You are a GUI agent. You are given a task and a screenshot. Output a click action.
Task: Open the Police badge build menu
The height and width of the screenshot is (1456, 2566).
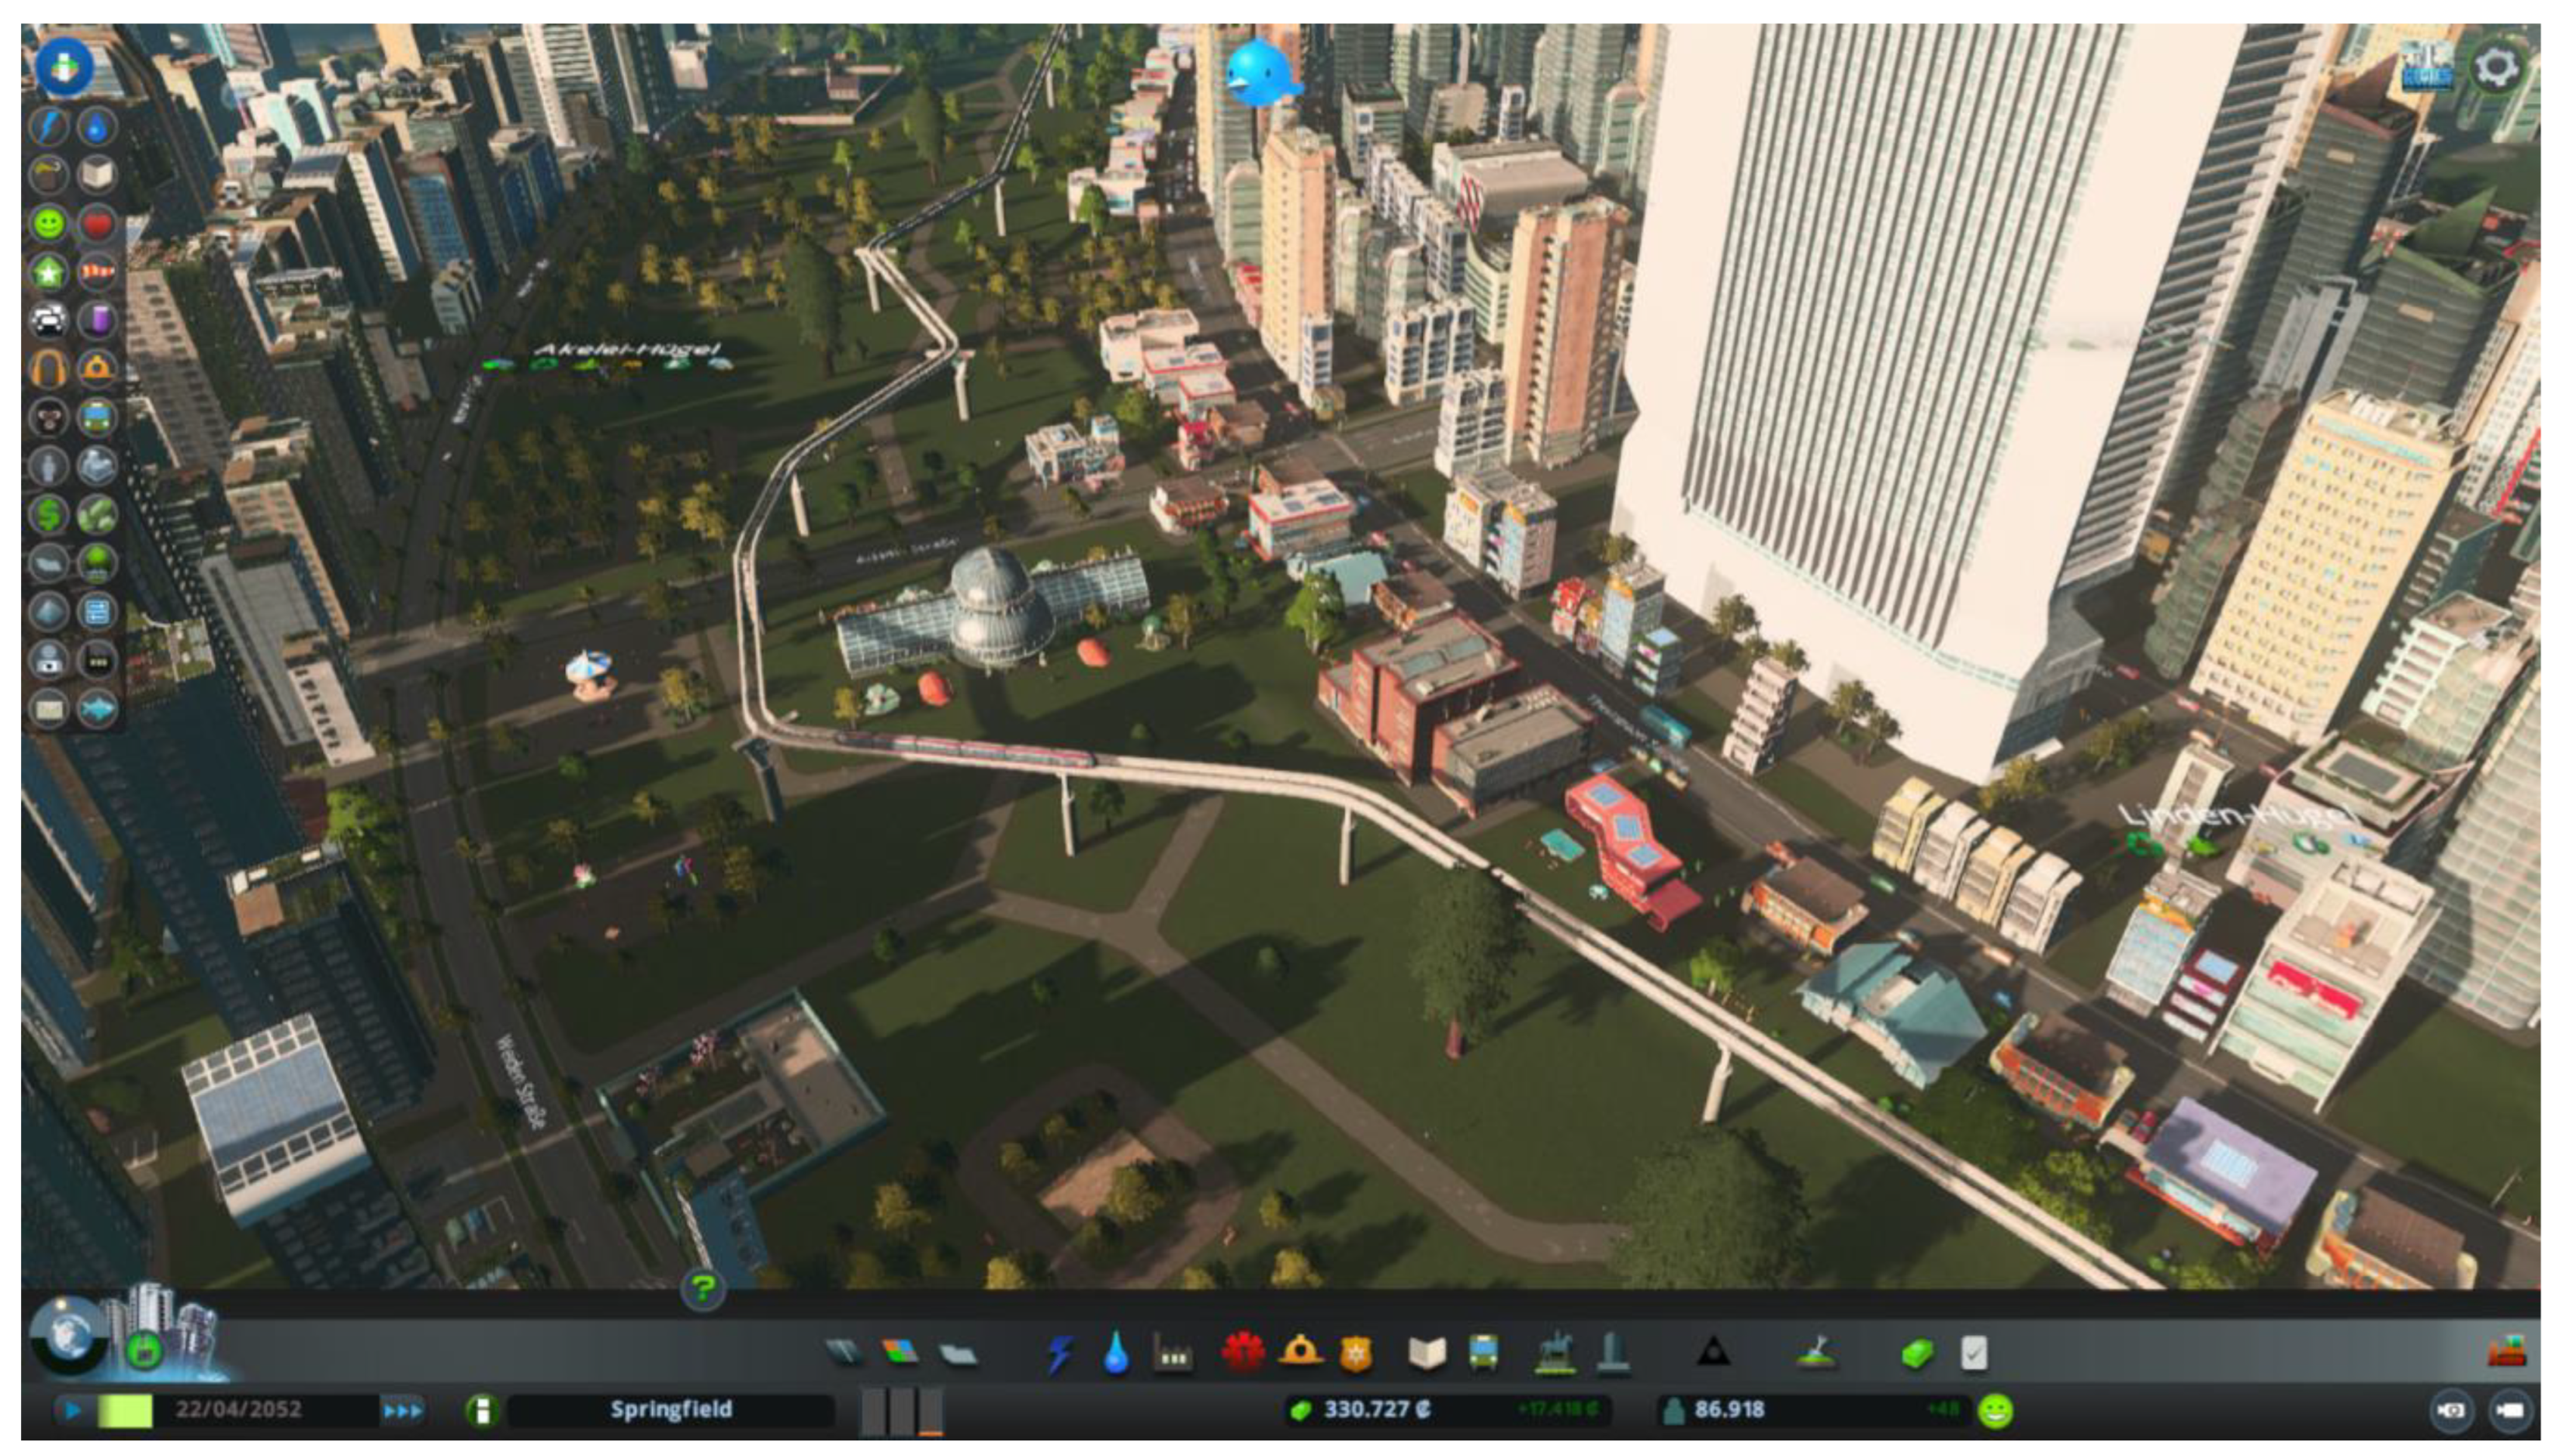coord(1355,1354)
